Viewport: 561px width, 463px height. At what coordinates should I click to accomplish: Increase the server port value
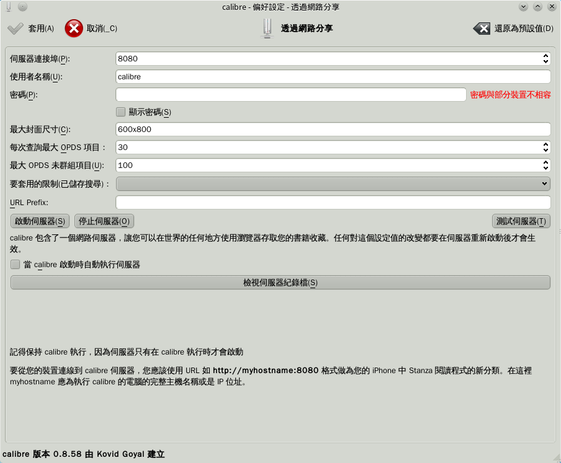click(545, 56)
